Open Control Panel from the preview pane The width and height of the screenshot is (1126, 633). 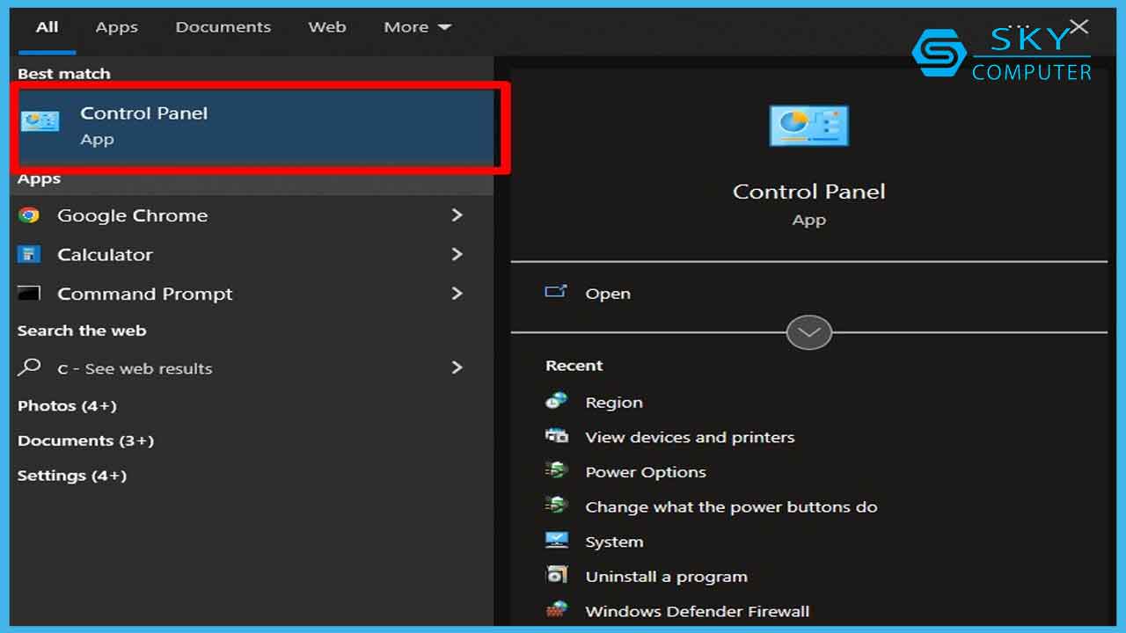(x=607, y=294)
